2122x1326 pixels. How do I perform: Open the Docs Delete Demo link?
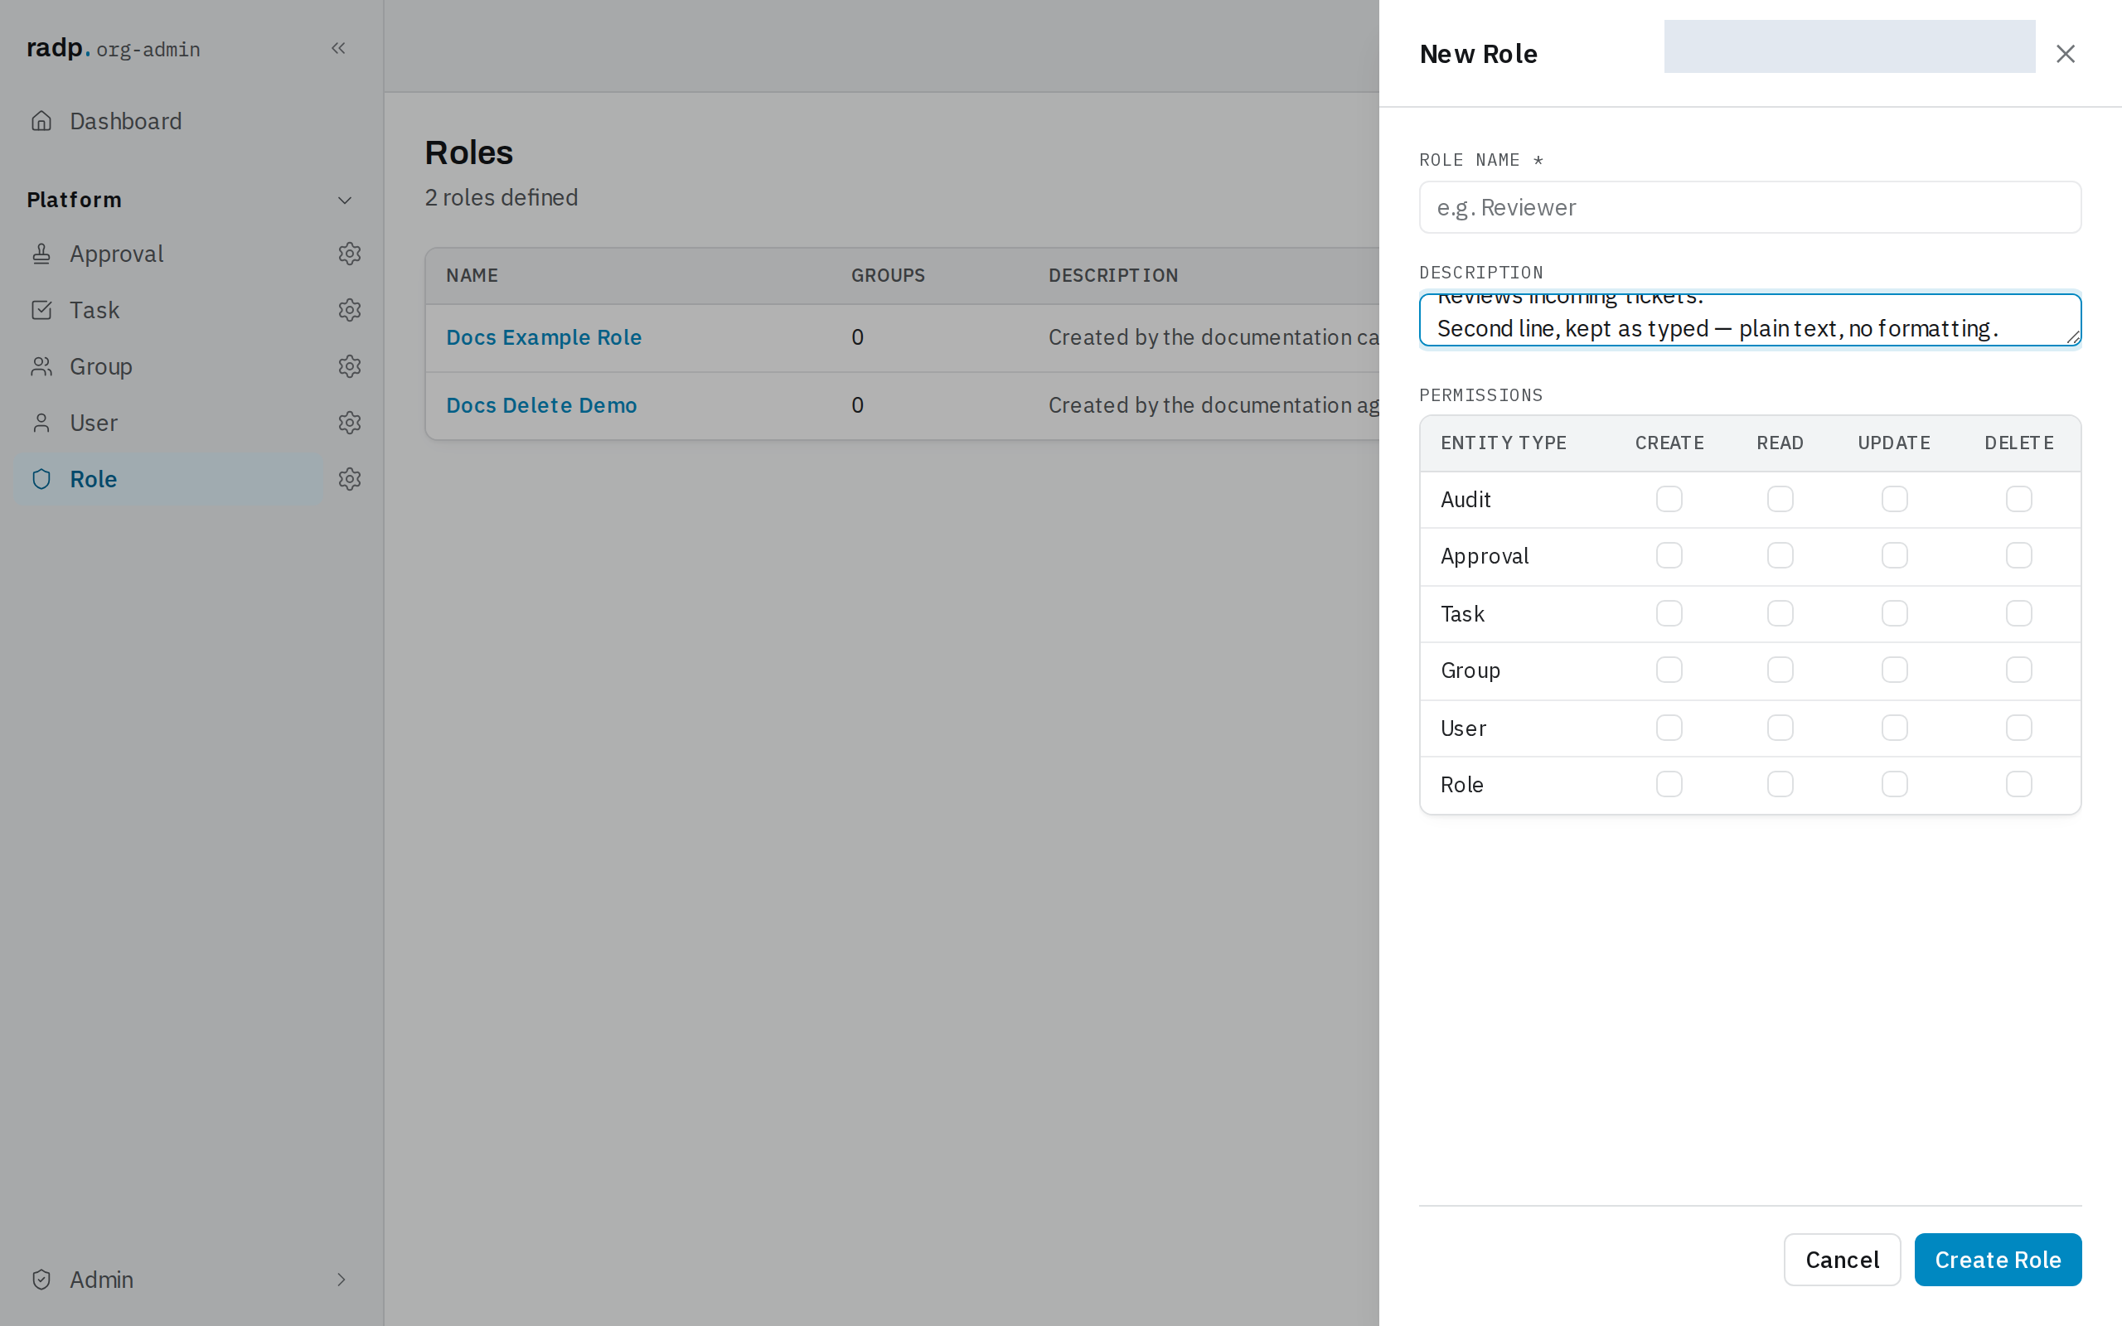tap(541, 405)
